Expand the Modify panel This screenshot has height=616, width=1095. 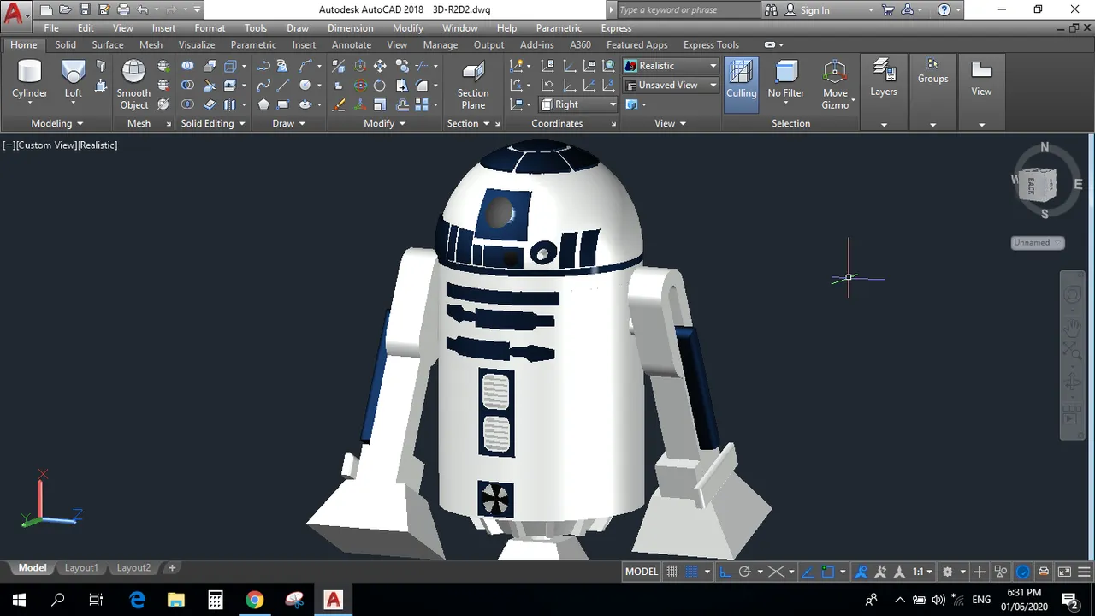point(385,123)
